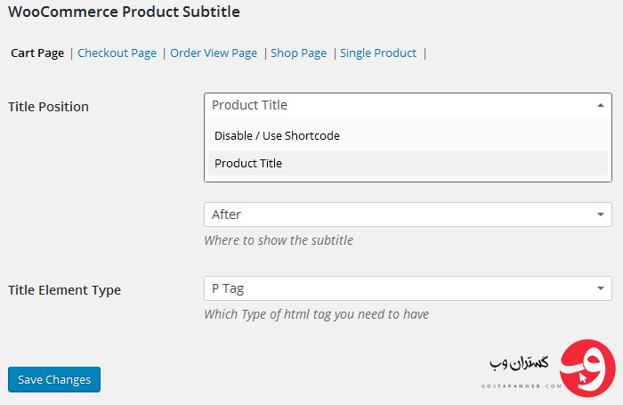Open the Checkout Page tab

coord(117,53)
